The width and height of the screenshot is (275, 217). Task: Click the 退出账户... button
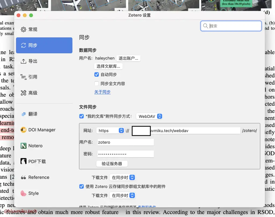[128, 58]
